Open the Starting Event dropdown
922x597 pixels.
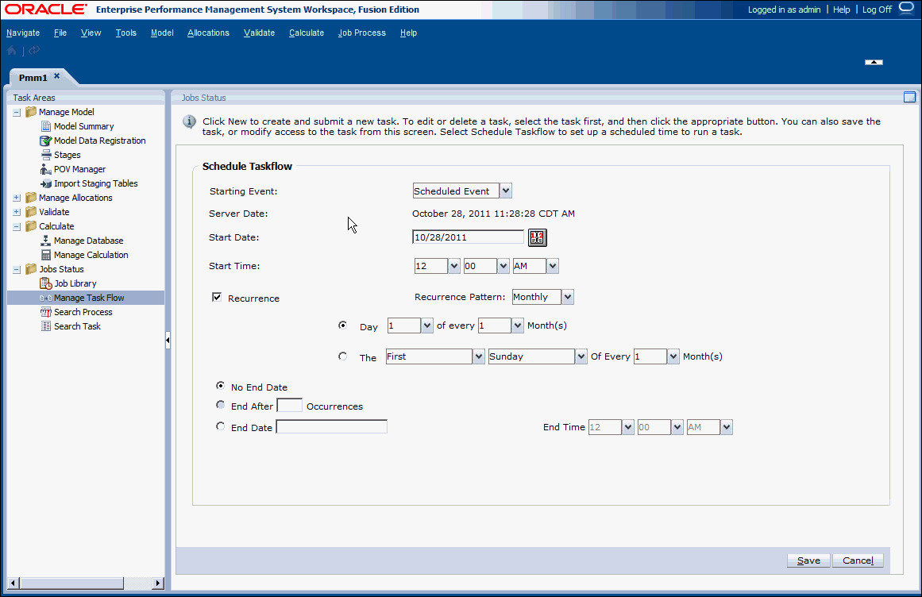[x=505, y=191]
